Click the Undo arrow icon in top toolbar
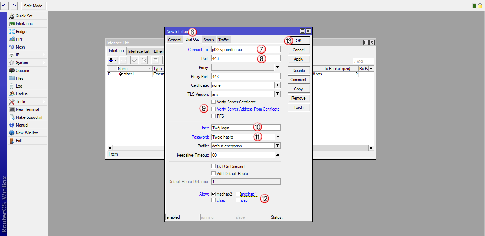This screenshot has width=485, height=236. point(5,6)
